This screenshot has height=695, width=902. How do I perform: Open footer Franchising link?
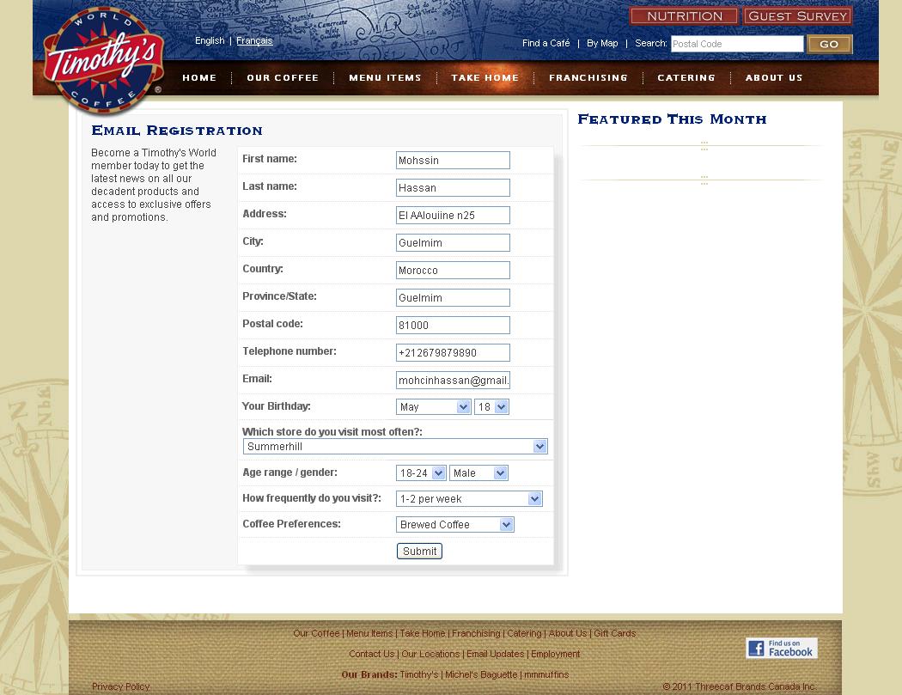pyautogui.click(x=476, y=633)
